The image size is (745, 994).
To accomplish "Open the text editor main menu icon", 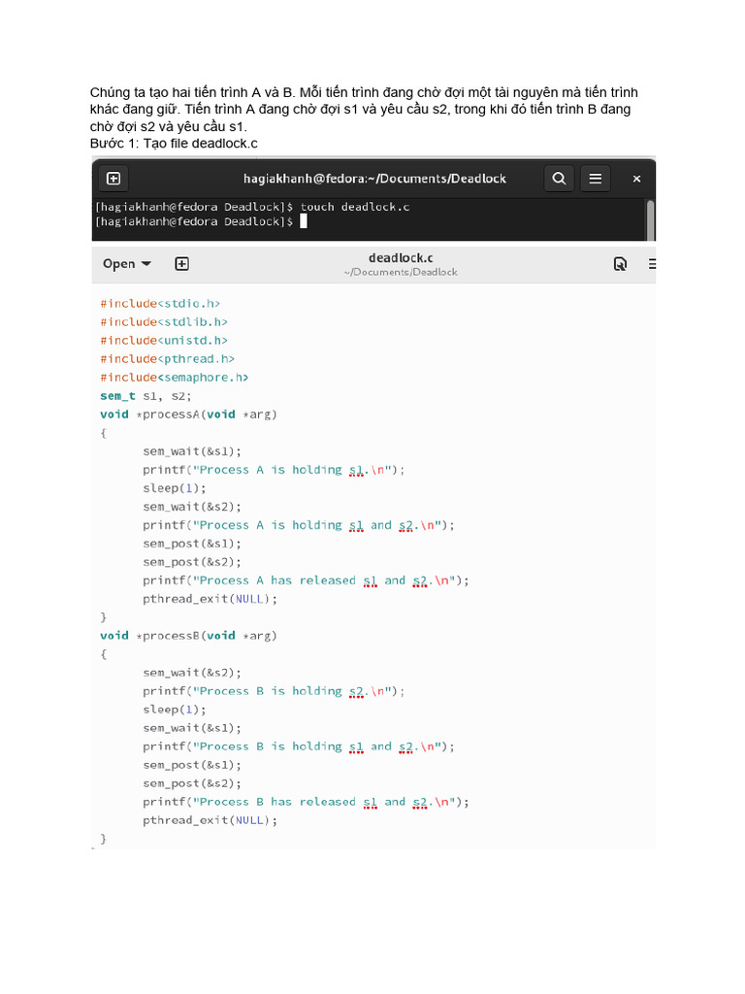I will [x=652, y=264].
